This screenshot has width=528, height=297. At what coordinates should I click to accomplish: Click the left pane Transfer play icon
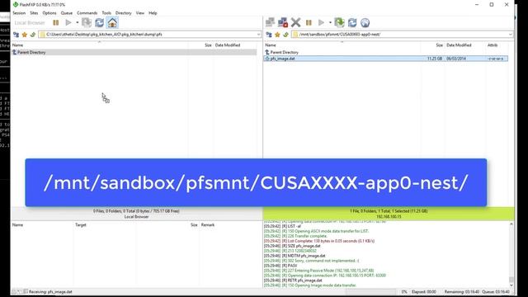[68, 22]
